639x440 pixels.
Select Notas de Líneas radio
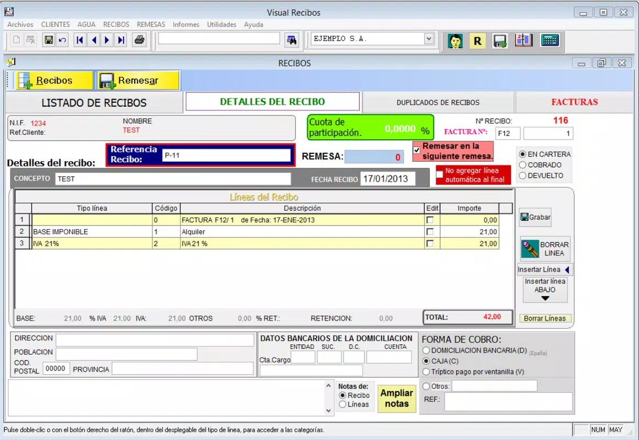tap(342, 404)
